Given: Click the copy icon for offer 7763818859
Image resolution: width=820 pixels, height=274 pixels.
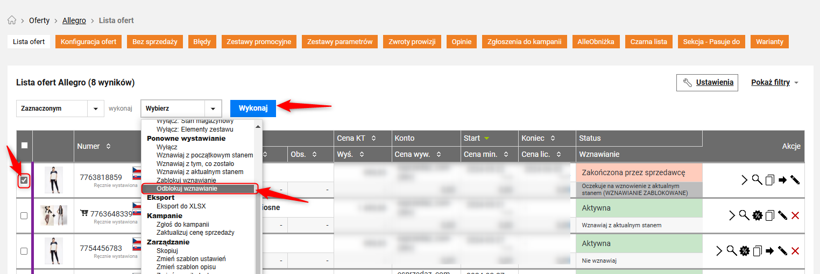Looking at the screenshot, I should pos(770,180).
